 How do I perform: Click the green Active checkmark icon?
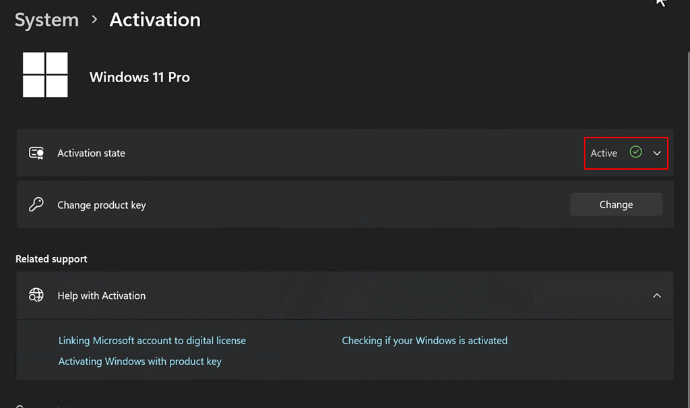pos(635,152)
